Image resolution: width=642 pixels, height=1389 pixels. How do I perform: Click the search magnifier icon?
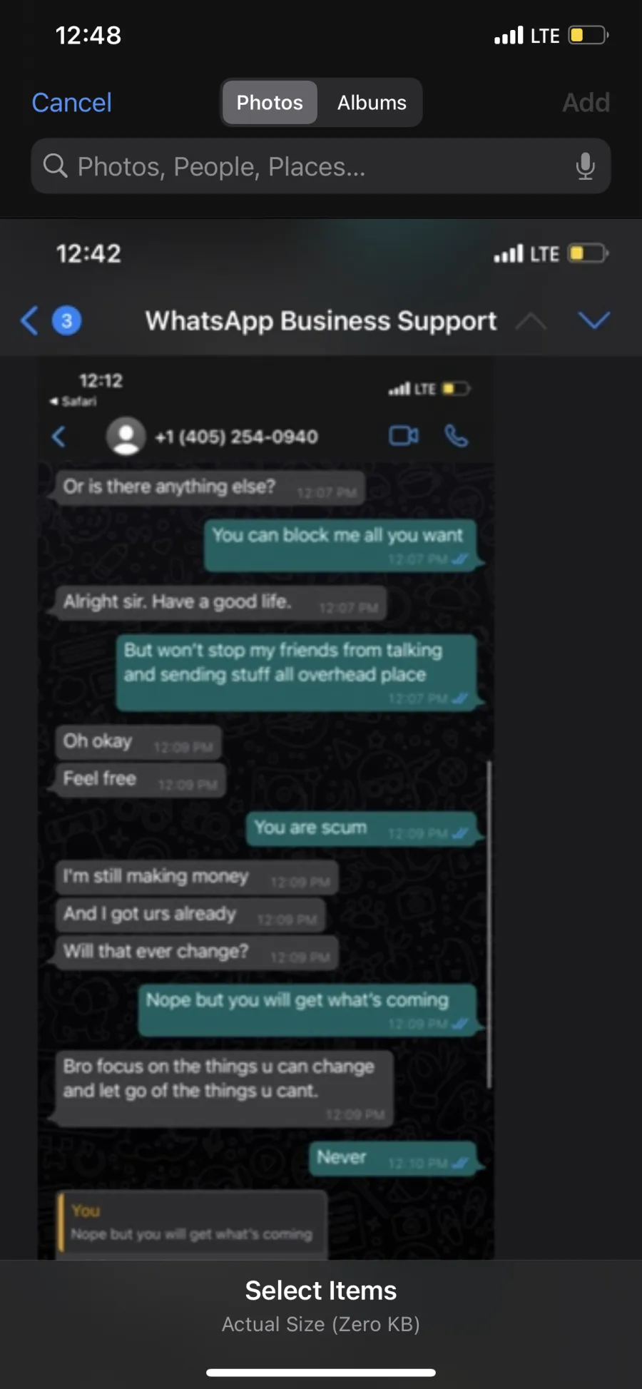tap(55, 166)
